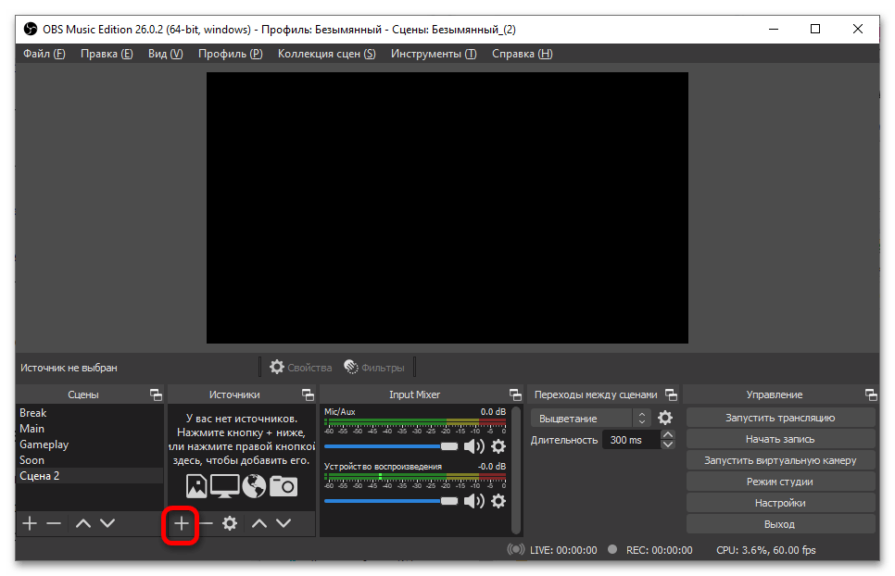Open the Инструменты menu
Image resolution: width=895 pixels, height=576 pixels.
[x=434, y=54]
